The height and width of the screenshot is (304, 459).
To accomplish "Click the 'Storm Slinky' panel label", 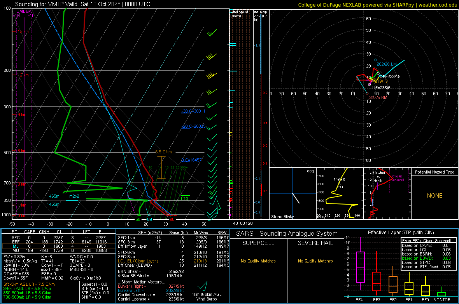I will (282, 217).
